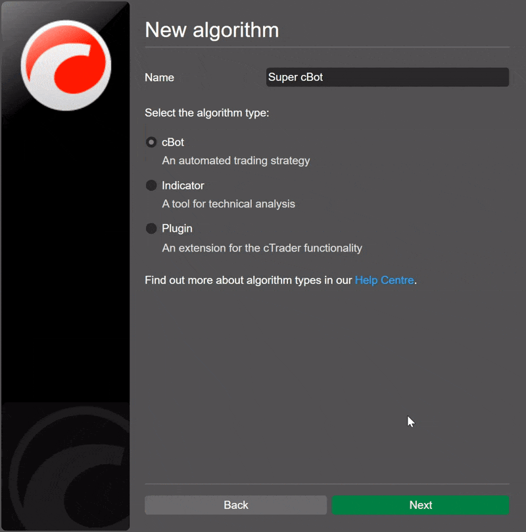Viewport: 526px width, 532px height.
Task: Click "A tool for technical analysis" description
Action: coord(228,204)
